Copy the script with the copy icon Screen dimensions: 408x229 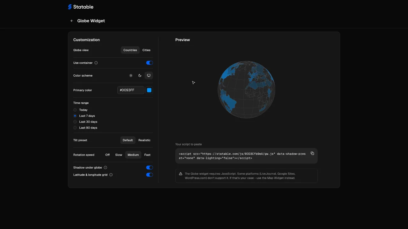[x=312, y=153]
